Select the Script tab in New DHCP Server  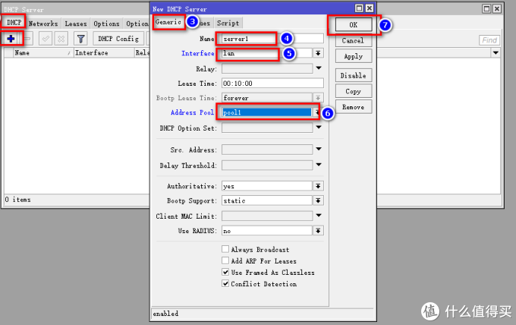coord(228,23)
